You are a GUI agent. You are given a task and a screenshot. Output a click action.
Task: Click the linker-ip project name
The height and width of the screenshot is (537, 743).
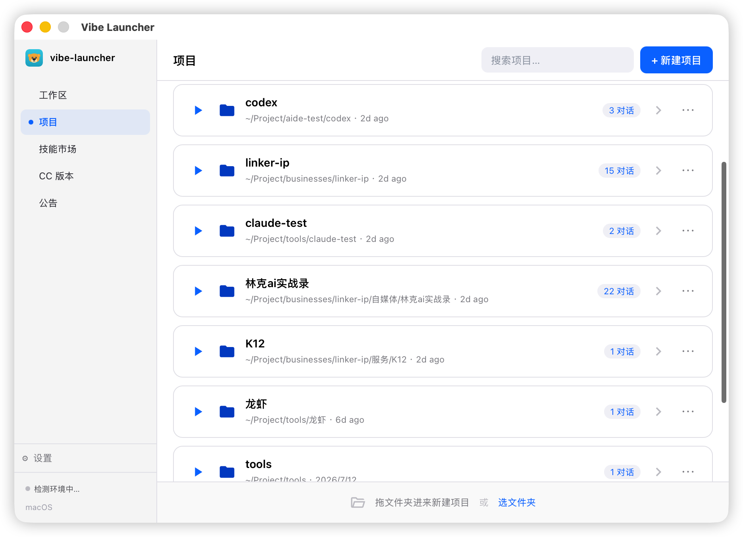267,163
